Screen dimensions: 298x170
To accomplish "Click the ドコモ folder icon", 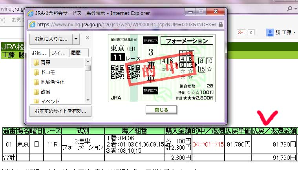I will (36, 72).
